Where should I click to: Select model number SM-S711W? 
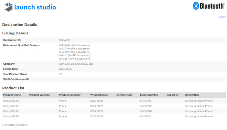click(145, 106)
